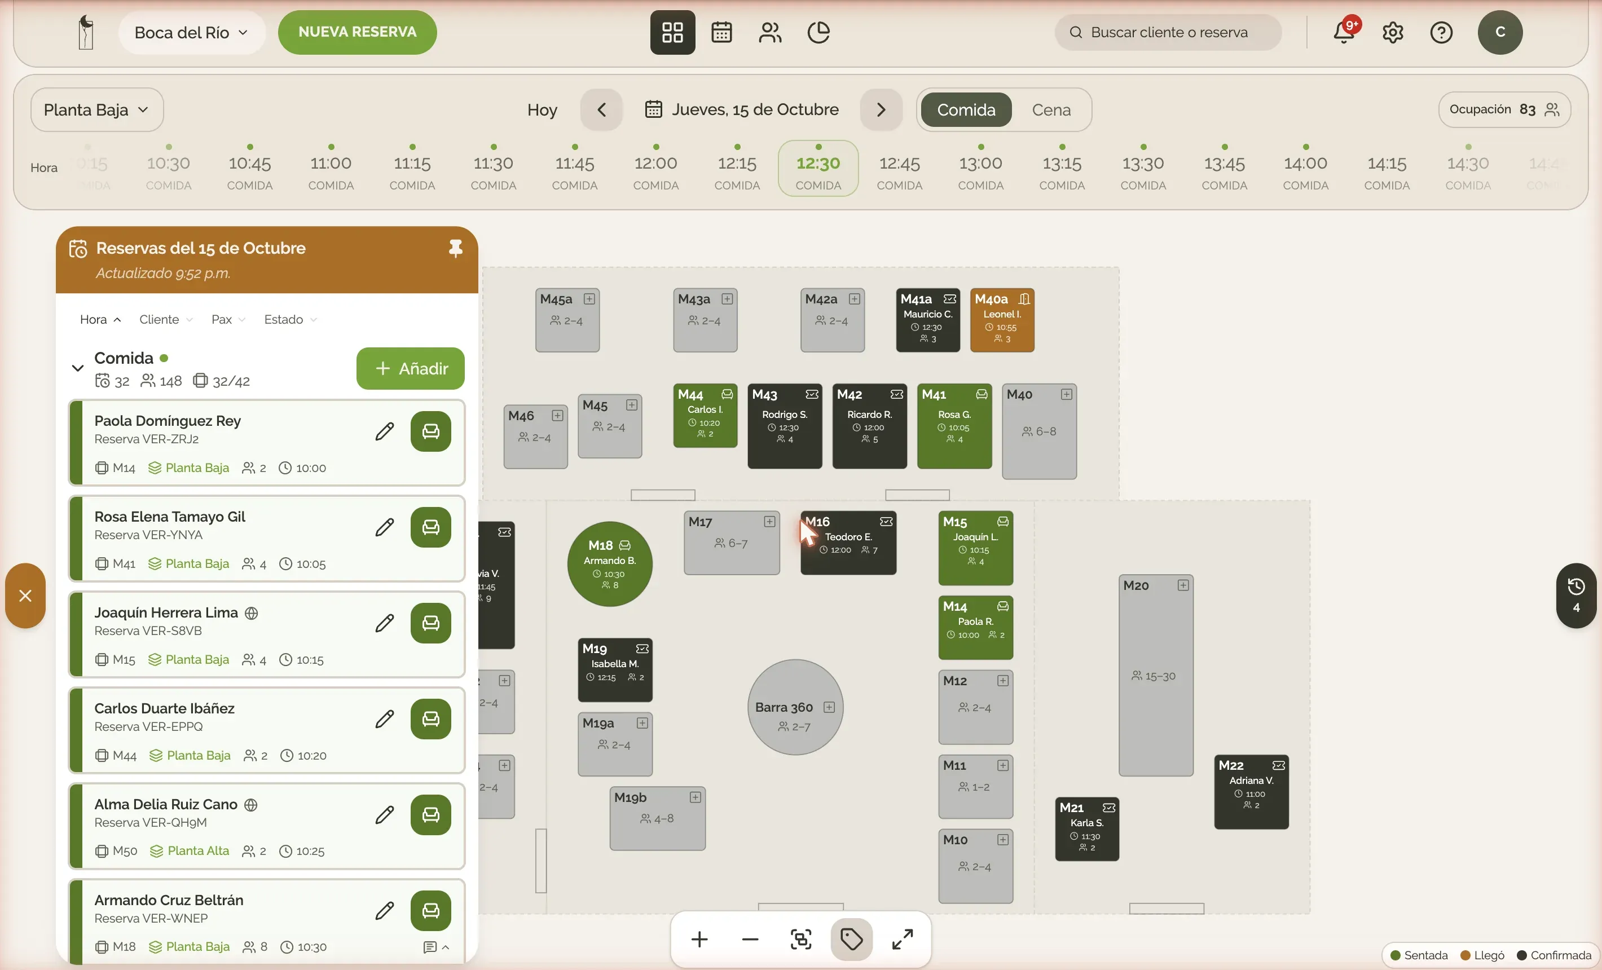The height and width of the screenshot is (970, 1602).
Task: Seat Alma Delia Ruiz Cano's reservation
Action: (430, 814)
